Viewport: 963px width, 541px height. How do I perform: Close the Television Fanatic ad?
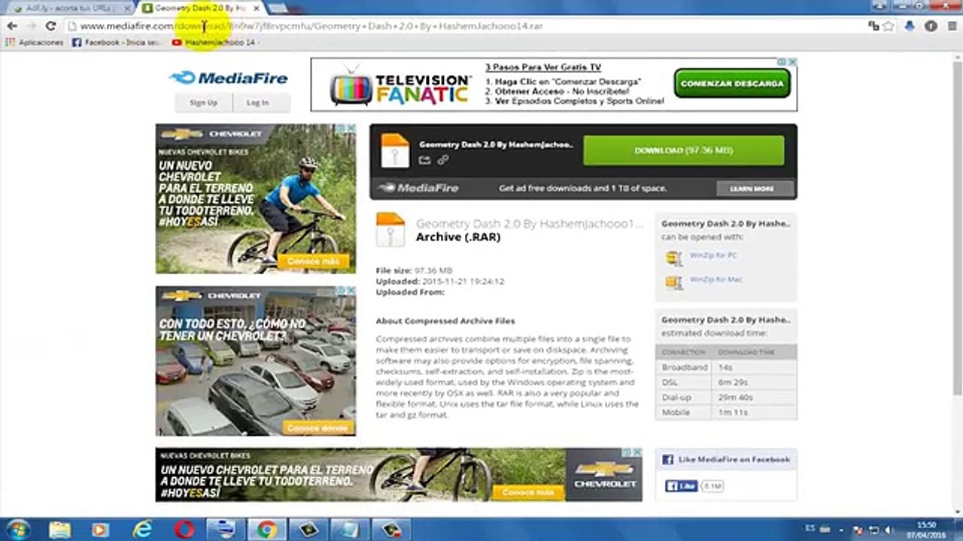792,62
